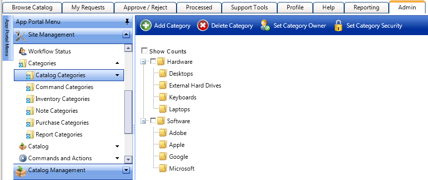Click the Workflow Status icon
The width and height of the screenshot is (428, 180).
click(x=23, y=51)
